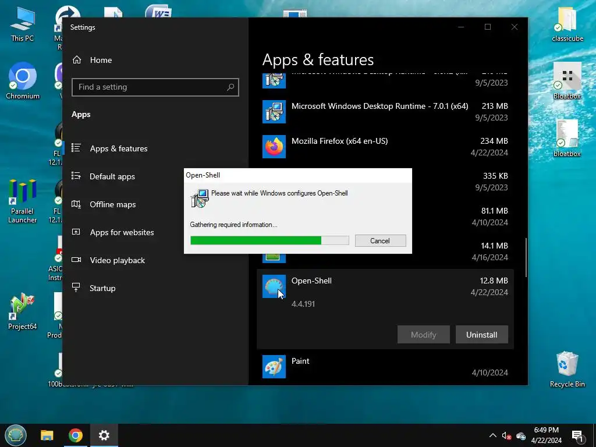
Task: Open Bloatbox desktop app icon
Action: [567, 80]
